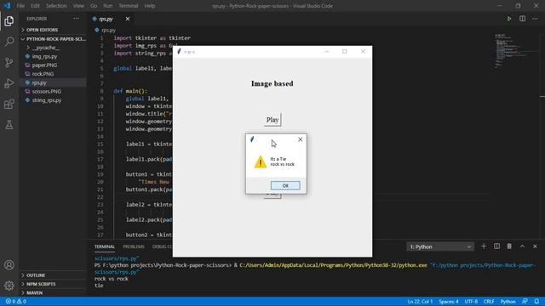545x306 pixels.
Task: Add a new terminal with plus icon
Action: click(x=484, y=246)
